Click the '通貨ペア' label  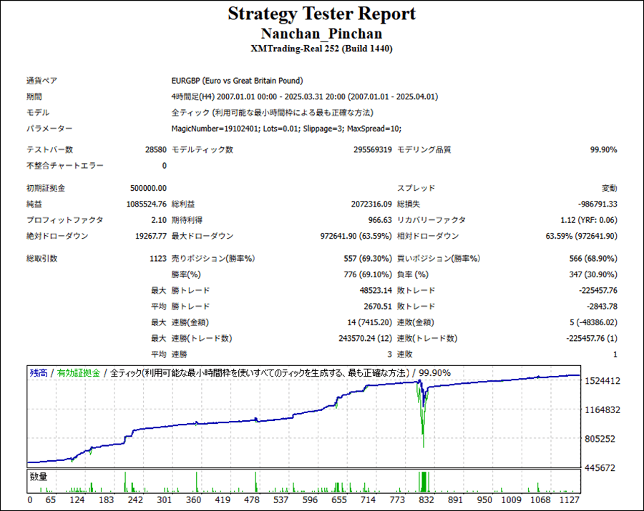42,80
